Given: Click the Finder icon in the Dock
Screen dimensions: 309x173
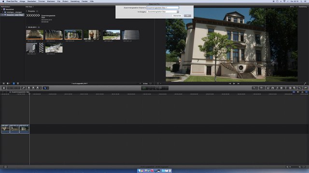Looking at the screenshot, I should tap(139, 171).
